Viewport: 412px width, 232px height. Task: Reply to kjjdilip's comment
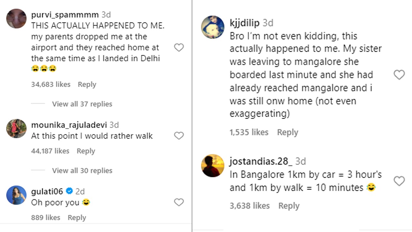(287, 132)
